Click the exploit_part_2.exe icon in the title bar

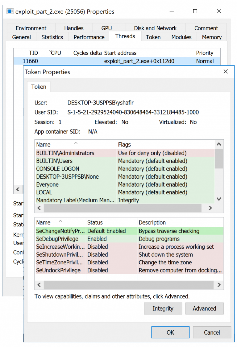click(x=10, y=11)
